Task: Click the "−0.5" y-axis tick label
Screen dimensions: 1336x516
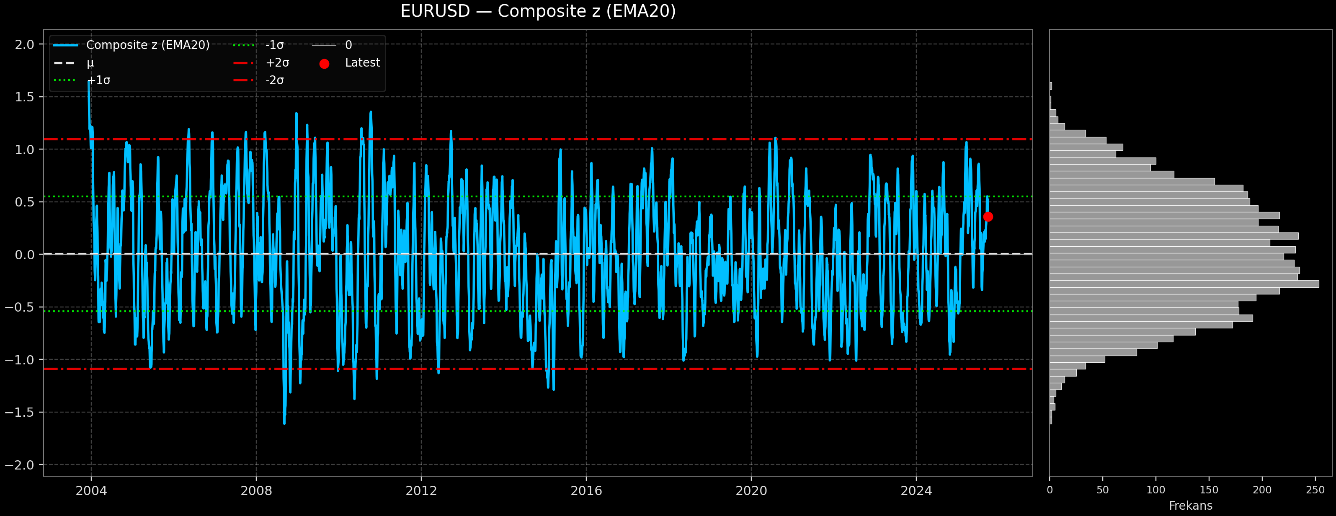Action: [20, 307]
